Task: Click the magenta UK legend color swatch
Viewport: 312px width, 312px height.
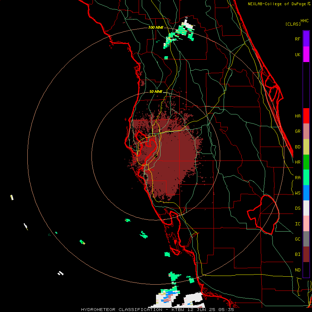Action: (x=306, y=54)
